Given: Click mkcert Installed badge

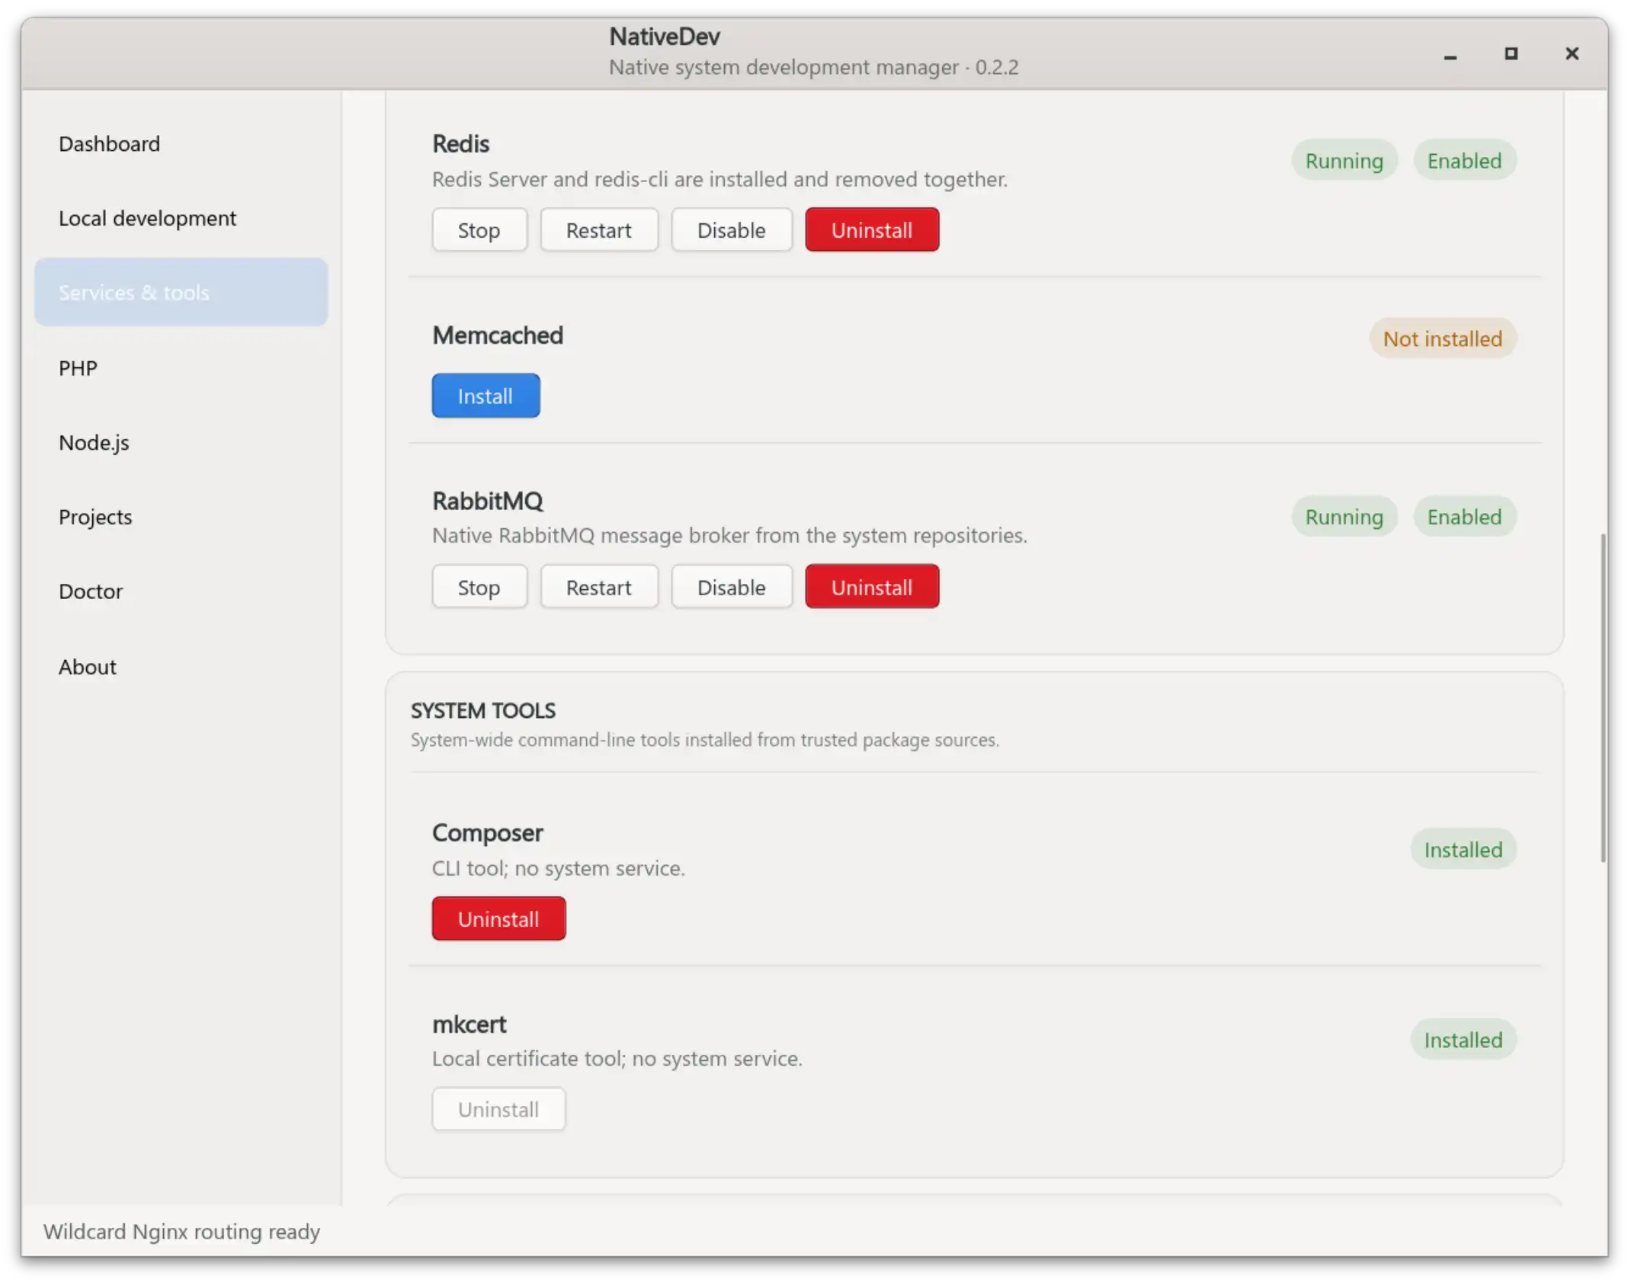Looking at the screenshot, I should pos(1463,1040).
